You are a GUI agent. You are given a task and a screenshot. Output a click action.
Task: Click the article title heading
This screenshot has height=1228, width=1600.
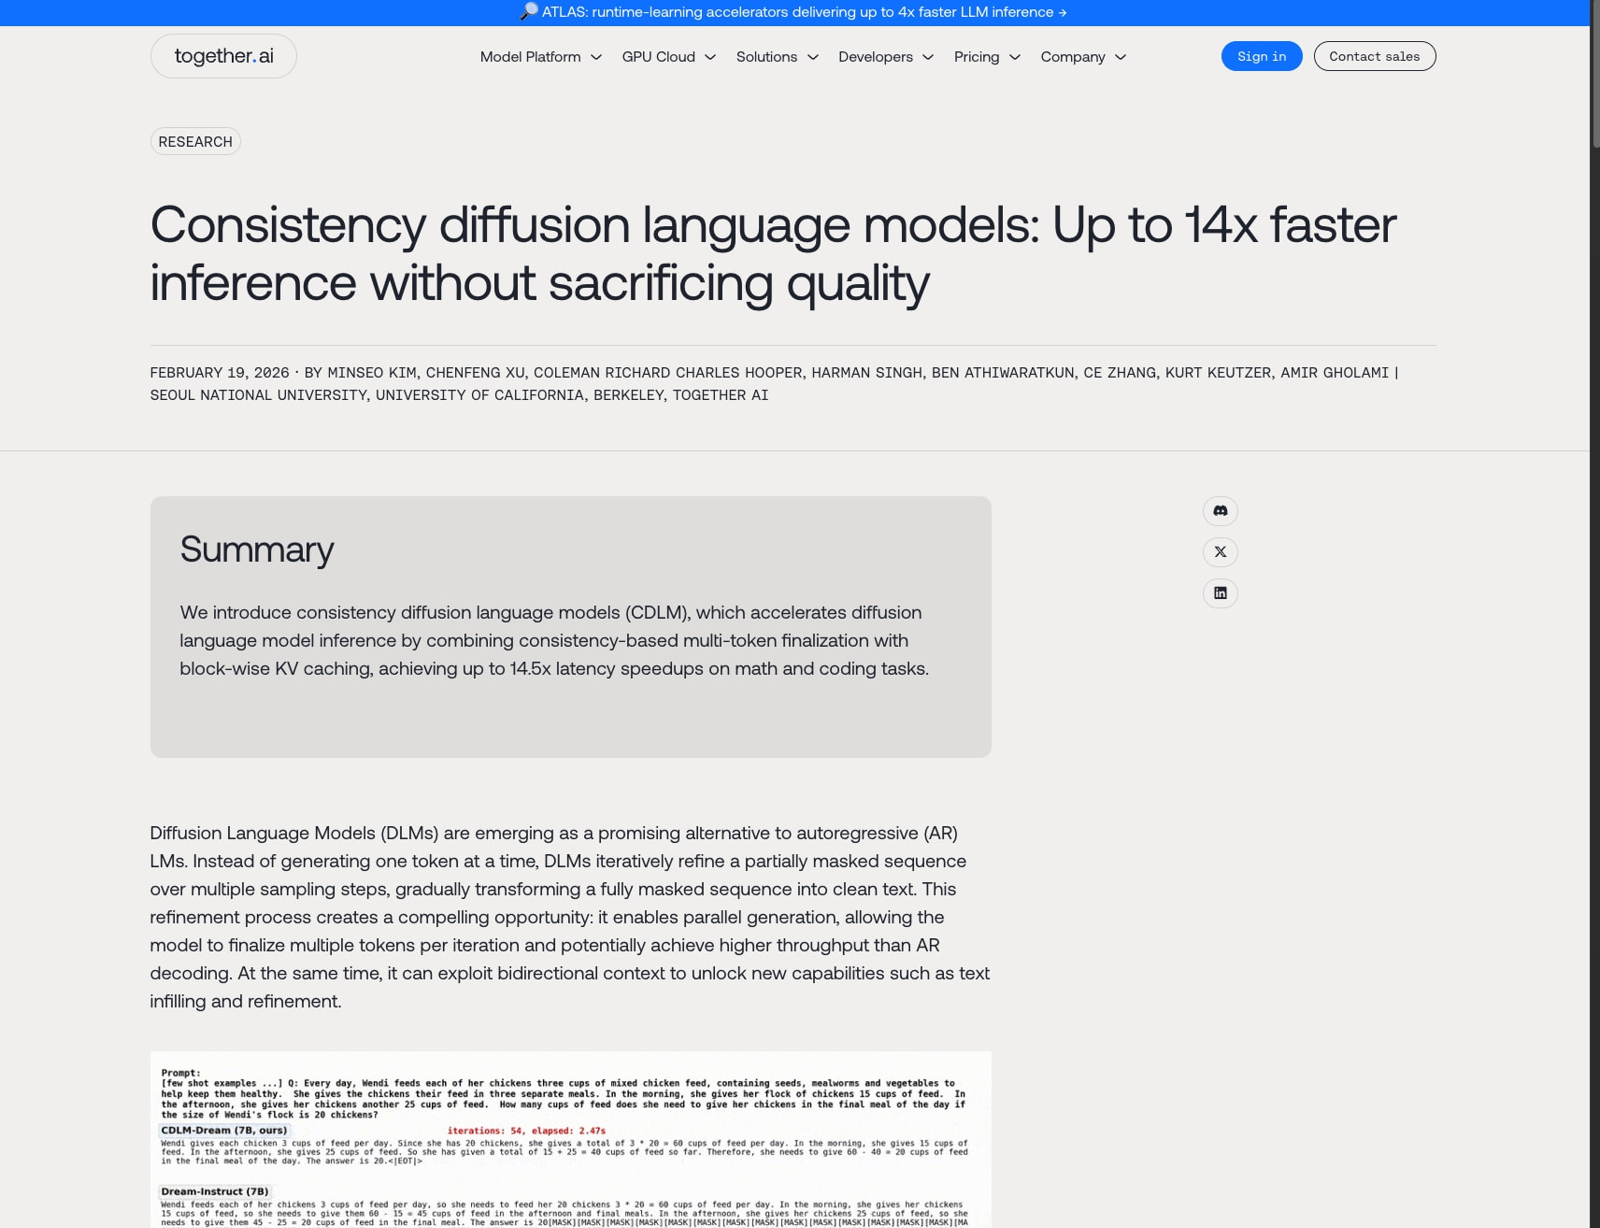tap(773, 253)
